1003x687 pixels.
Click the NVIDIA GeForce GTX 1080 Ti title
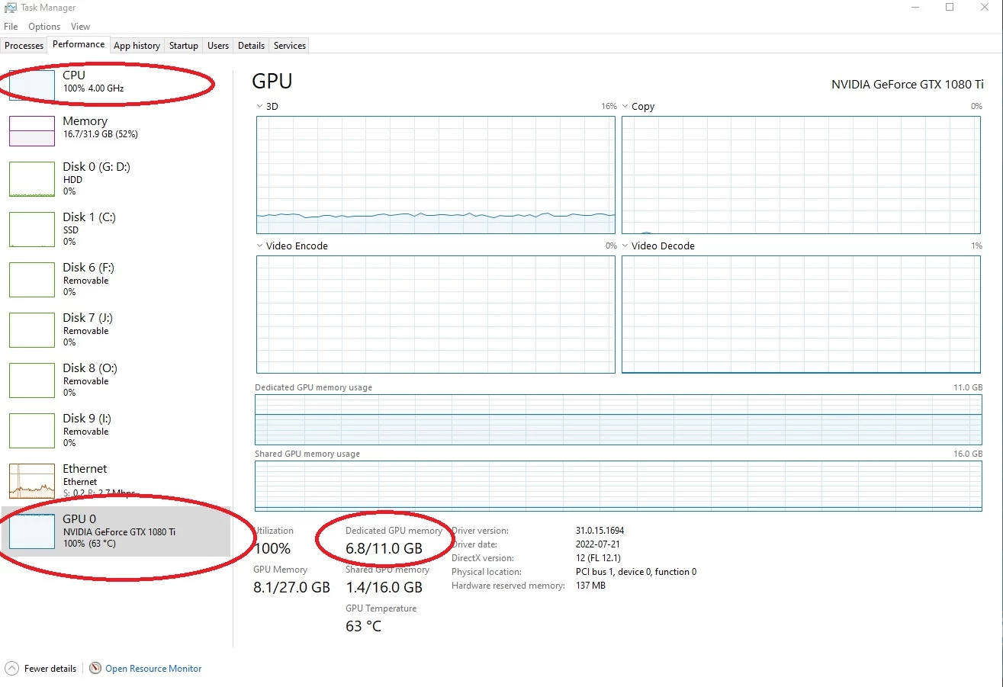pyautogui.click(x=908, y=85)
